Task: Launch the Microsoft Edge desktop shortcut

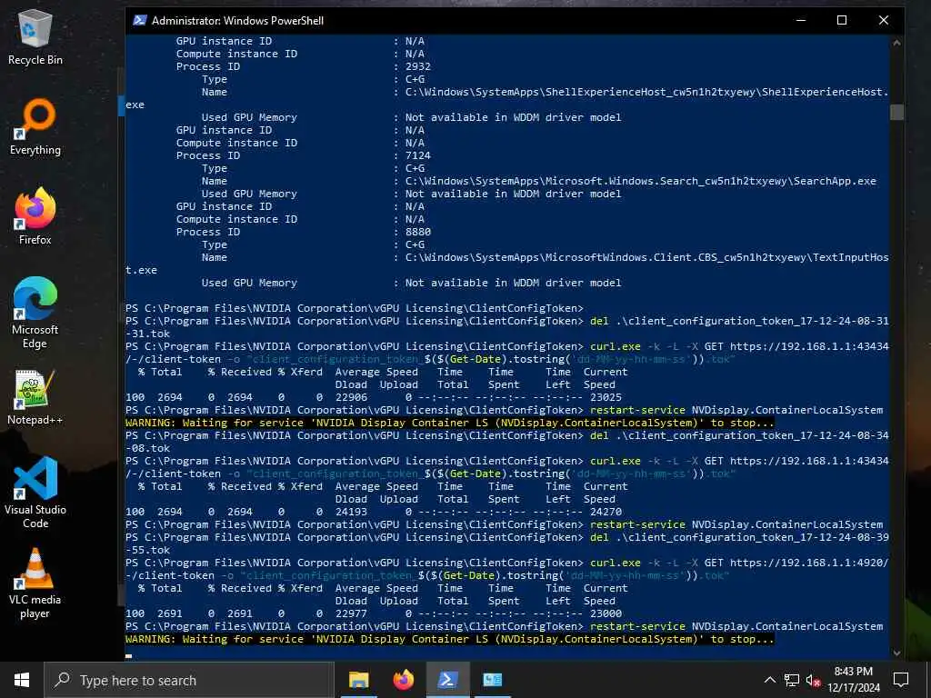Action: (35, 314)
